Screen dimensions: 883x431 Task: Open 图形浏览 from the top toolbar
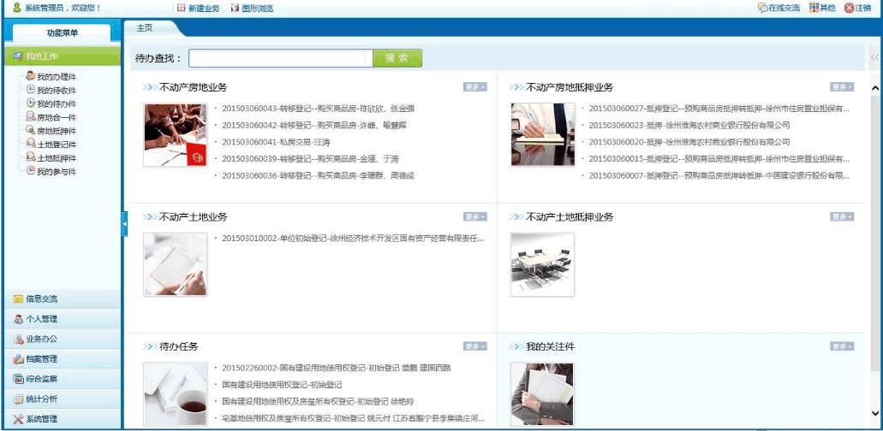coord(233,8)
